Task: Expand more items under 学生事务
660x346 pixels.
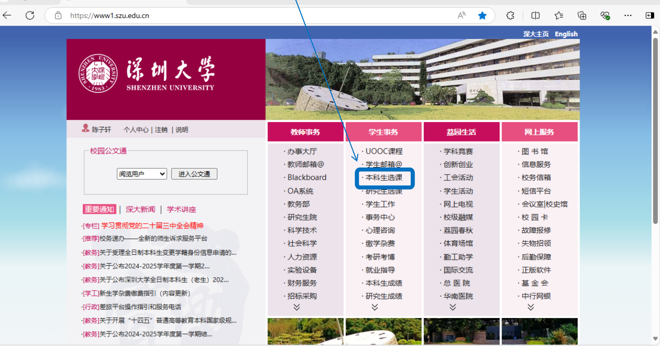Action: pos(375,308)
